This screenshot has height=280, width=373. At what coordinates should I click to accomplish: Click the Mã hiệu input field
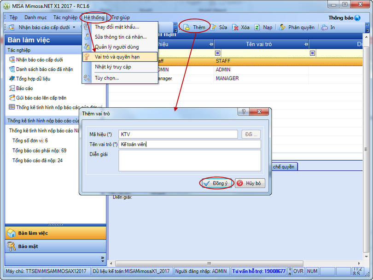click(178, 134)
